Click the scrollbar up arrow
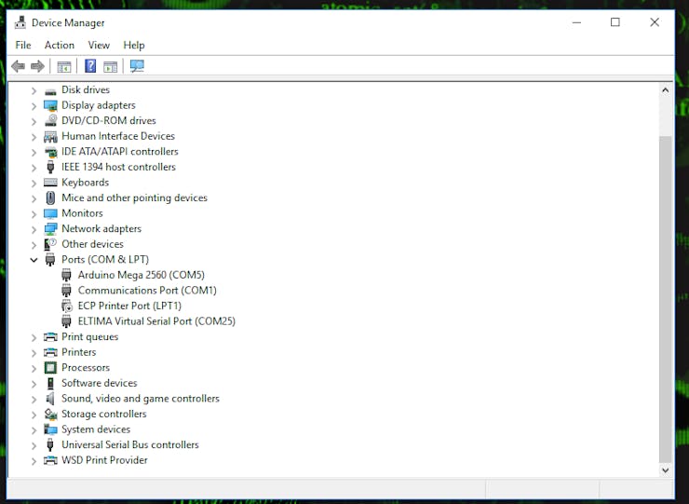The width and height of the screenshot is (689, 504). 666,90
